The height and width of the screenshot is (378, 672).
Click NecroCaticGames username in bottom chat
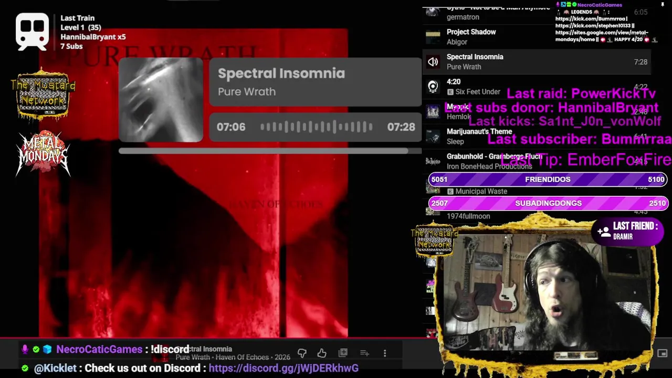(99, 349)
